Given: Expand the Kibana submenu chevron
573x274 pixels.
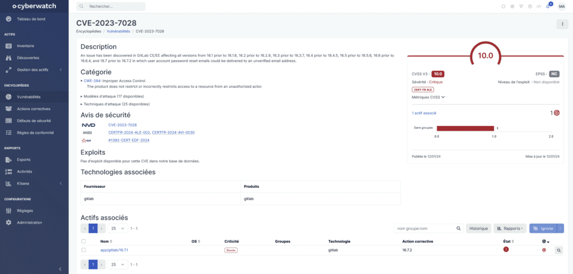Looking at the screenshot, I should point(60,183).
